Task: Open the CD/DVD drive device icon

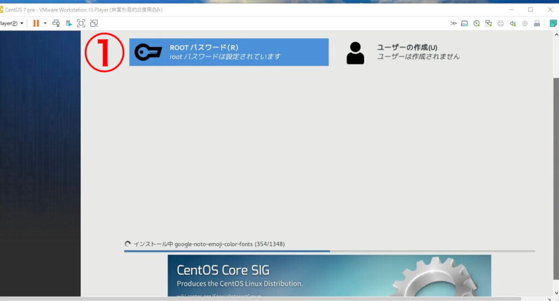Action: tap(476, 23)
